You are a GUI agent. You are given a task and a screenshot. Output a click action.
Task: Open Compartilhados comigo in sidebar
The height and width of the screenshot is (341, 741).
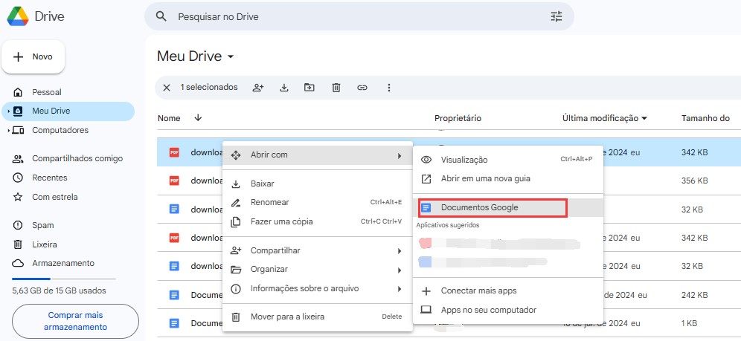click(x=68, y=158)
